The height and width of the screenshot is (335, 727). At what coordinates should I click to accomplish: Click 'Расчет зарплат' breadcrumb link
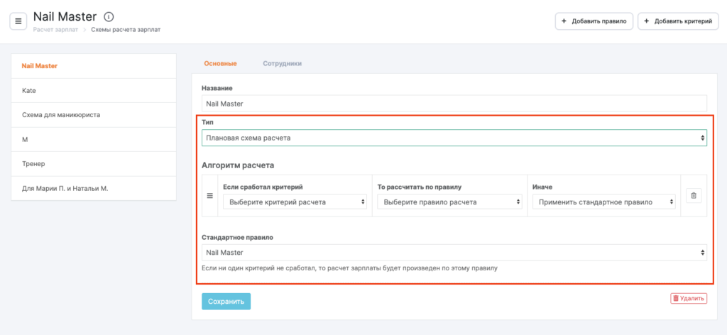click(55, 30)
